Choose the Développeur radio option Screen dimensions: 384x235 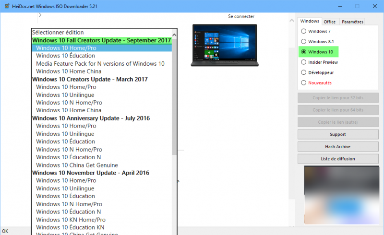coord(304,72)
